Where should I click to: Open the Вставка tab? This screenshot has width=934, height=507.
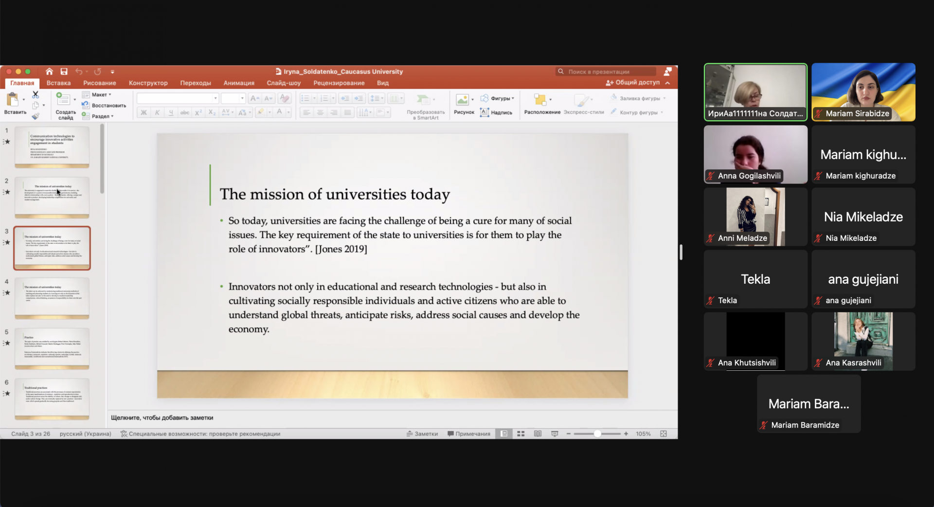[58, 83]
